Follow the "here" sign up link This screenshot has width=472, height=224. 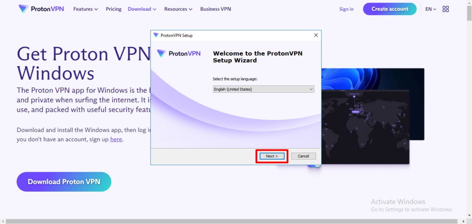pyautogui.click(x=116, y=139)
